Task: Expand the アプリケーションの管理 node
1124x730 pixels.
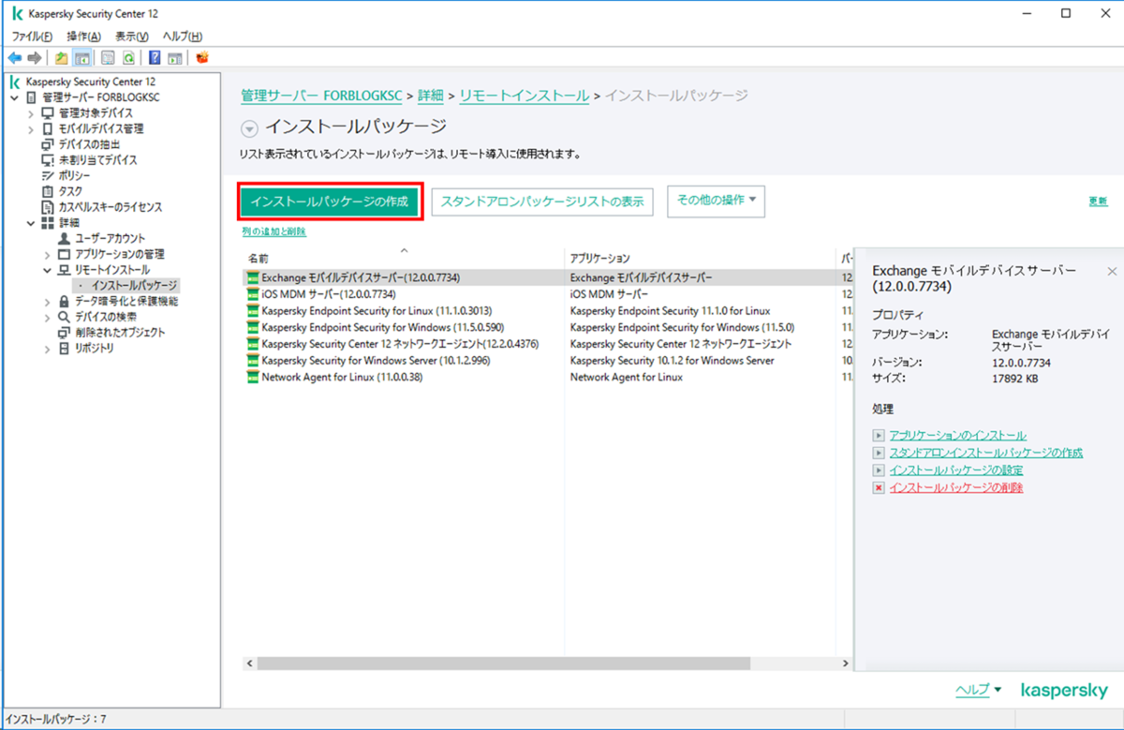Action: coord(47,255)
